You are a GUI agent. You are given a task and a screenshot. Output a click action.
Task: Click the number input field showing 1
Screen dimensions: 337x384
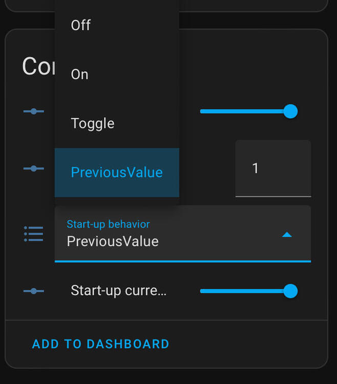point(272,168)
